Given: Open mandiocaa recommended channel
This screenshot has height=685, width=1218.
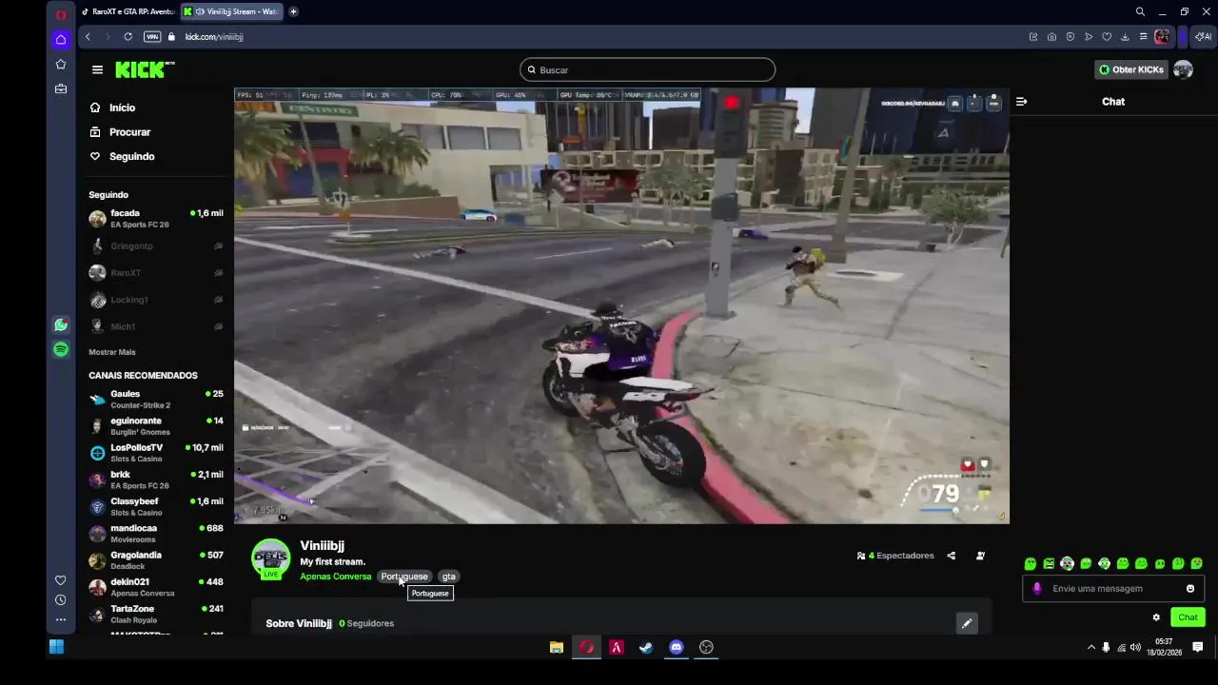Looking at the screenshot, I should pos(156,534).
